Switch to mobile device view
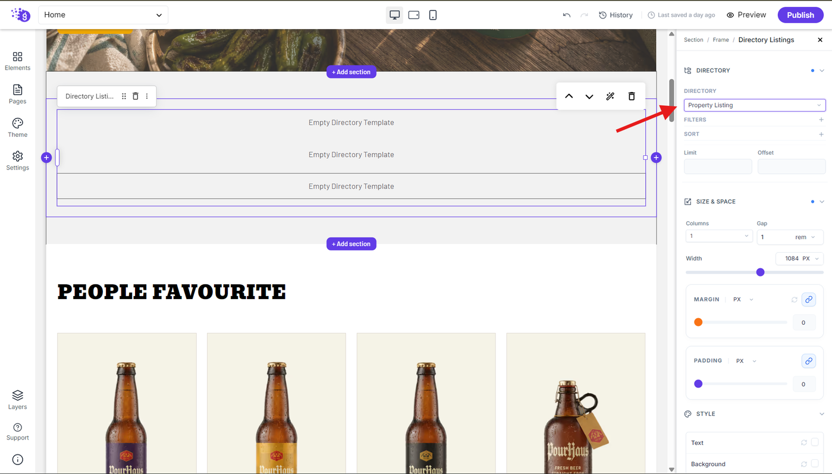Screen dimensions: 832x474 (433, 15)
